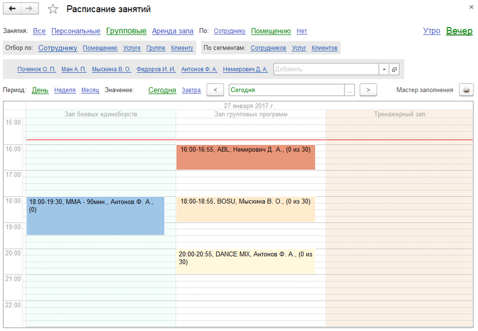Select Неделя period mode

[65, 90]
